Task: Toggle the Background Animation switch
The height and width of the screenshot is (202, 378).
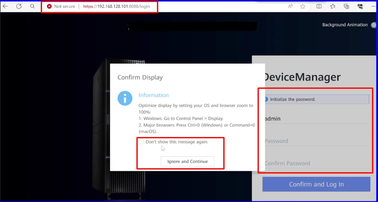Action: pos(374,25)
